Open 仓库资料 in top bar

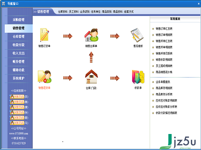(63, 12)
